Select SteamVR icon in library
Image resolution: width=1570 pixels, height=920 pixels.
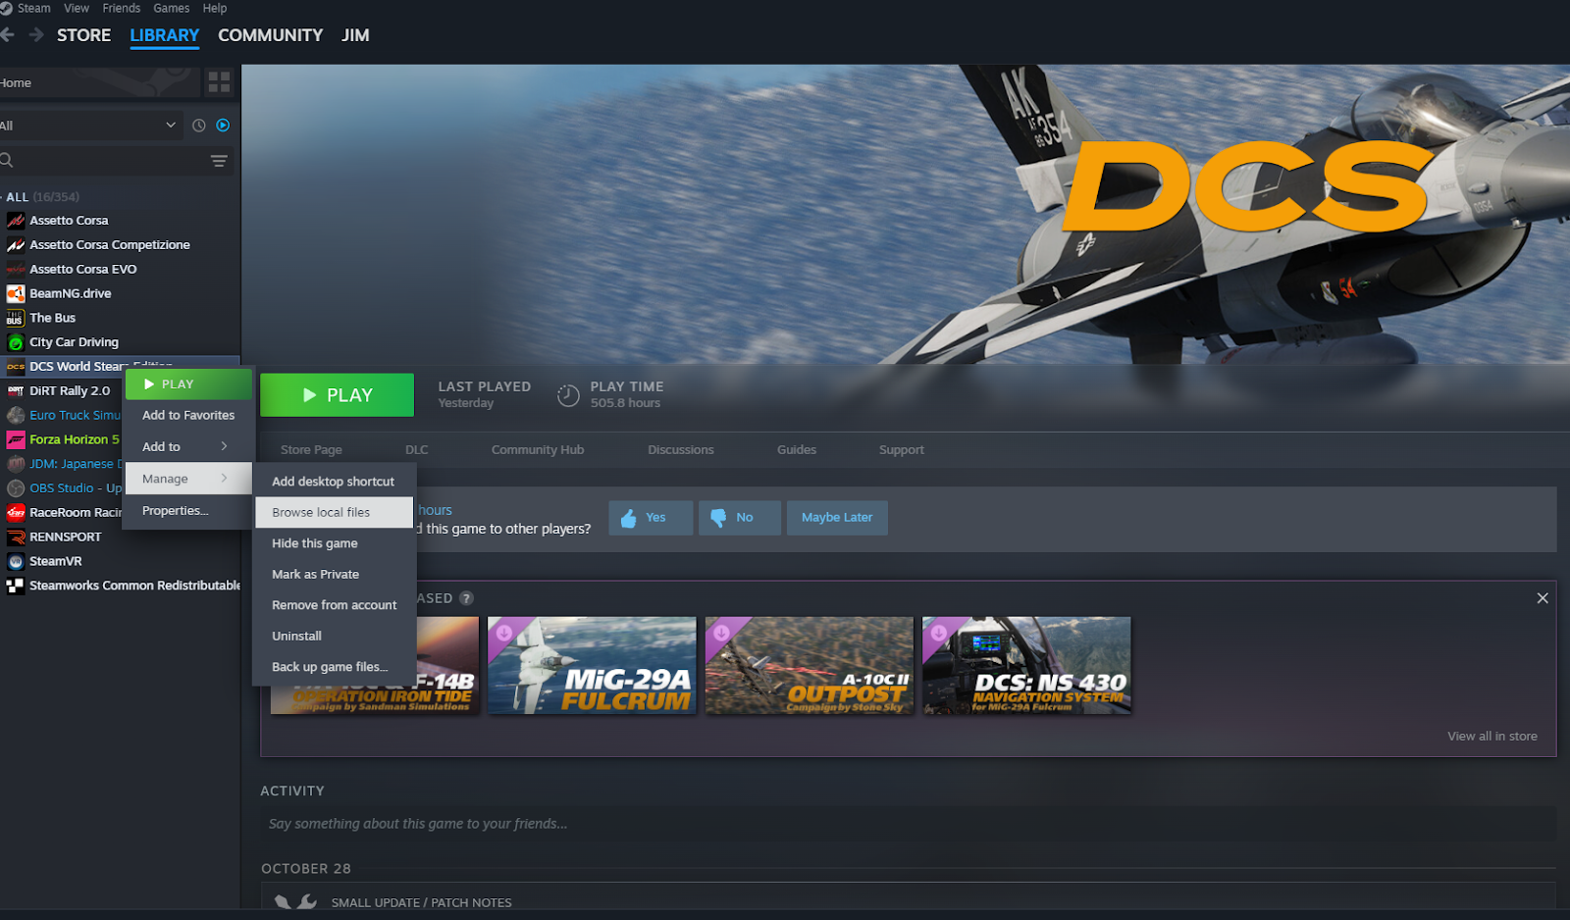16,561
